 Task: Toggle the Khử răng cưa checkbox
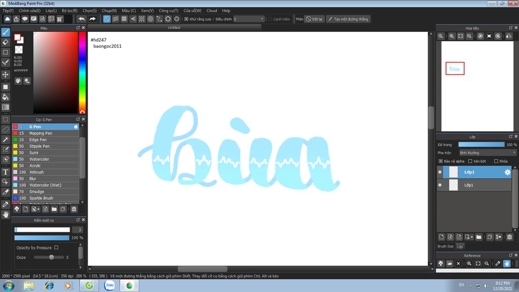[x=187, y=19]
